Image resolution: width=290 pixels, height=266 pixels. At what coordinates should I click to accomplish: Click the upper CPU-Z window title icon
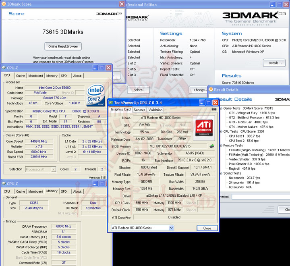click(x=4, y=68)
